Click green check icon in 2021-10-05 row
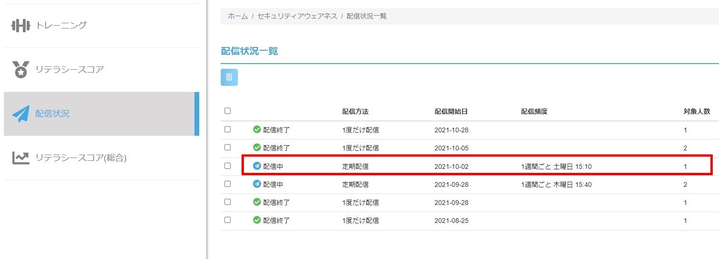The width and height of the screenshot is (719, 259). pos(257,148)
